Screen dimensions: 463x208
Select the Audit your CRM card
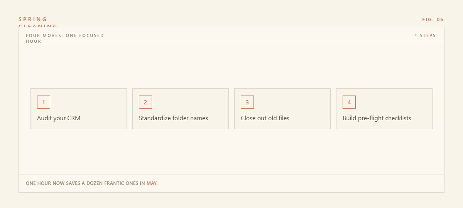[79, 109]
